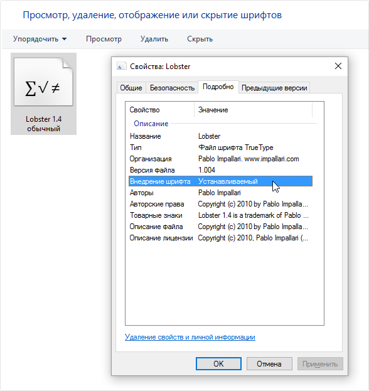Click Скрыть in the fonts toolbar

click(x=200, y=39)
